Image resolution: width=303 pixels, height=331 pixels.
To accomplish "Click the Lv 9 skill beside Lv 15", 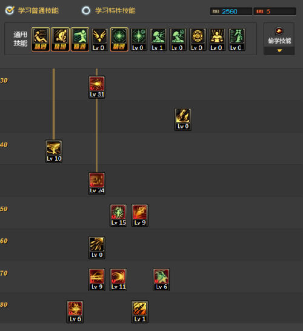I will tap(140, 215).
